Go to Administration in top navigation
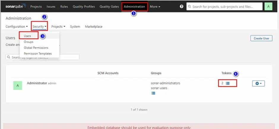 tap(134, 7)
